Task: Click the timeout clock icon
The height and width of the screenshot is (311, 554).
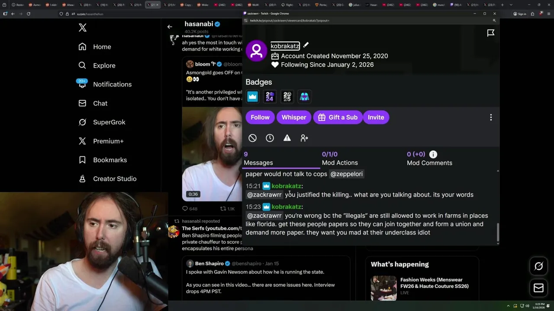Action: pyautogui.click(x=270, y=138)
